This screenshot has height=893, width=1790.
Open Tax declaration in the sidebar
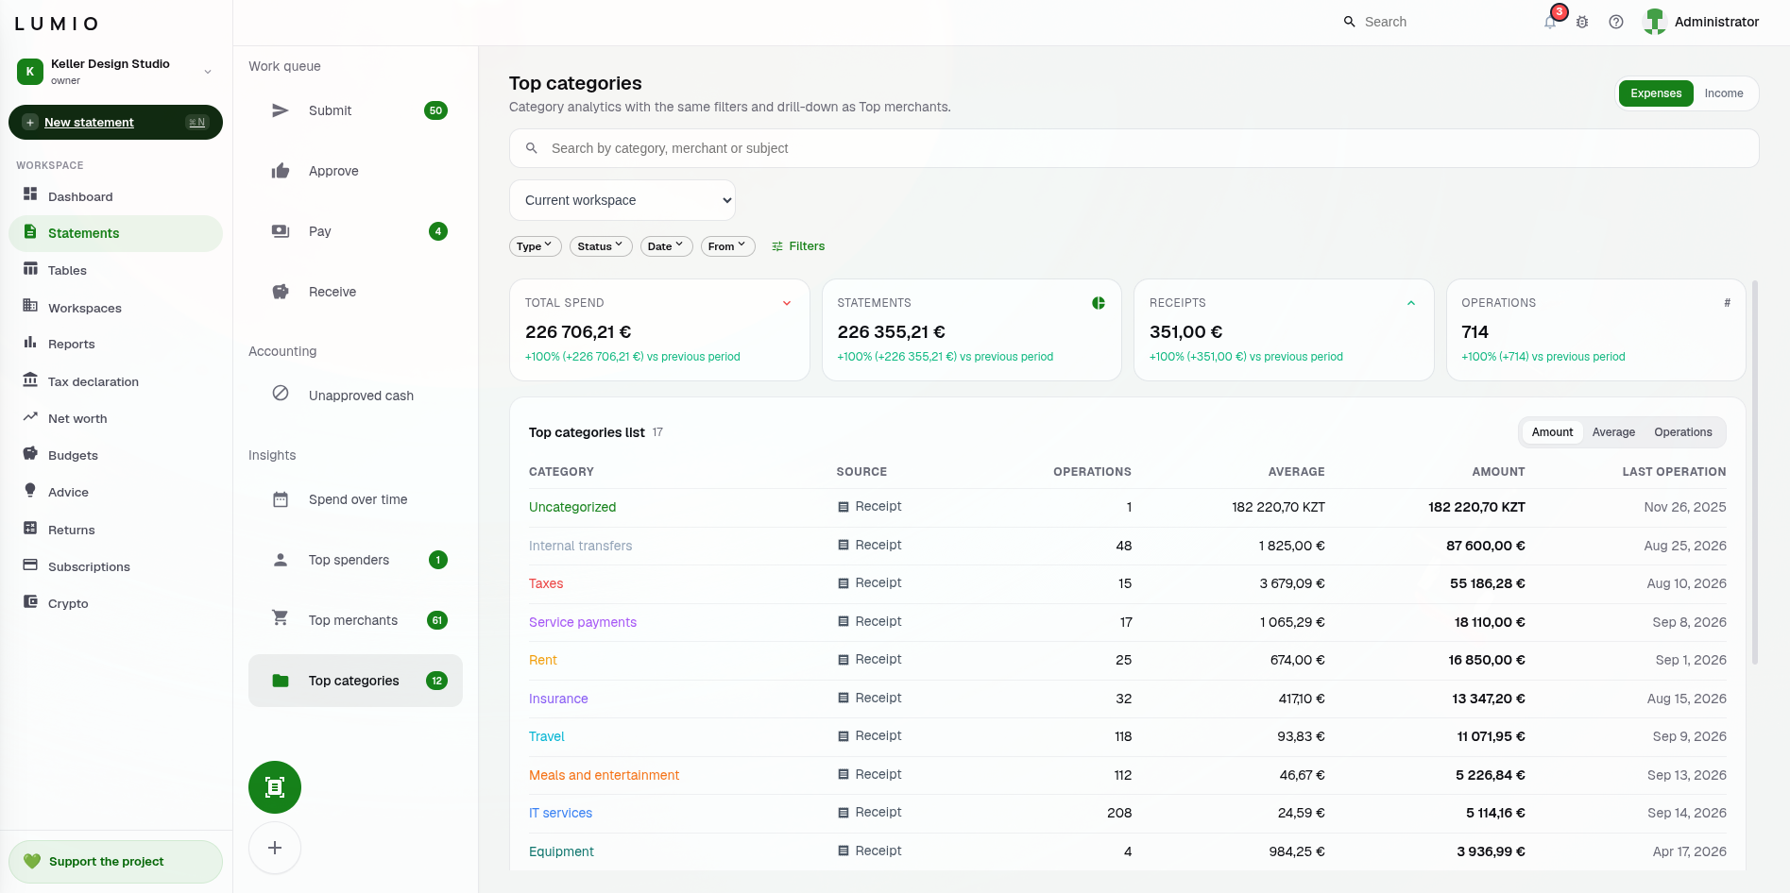[116, 381]
